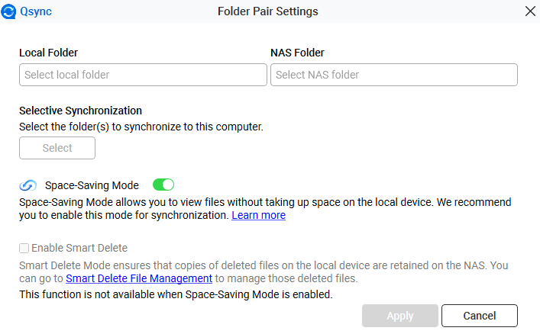Click the function not available notice text
Viewport: 540px width, 334px height.
click(176, 294)
